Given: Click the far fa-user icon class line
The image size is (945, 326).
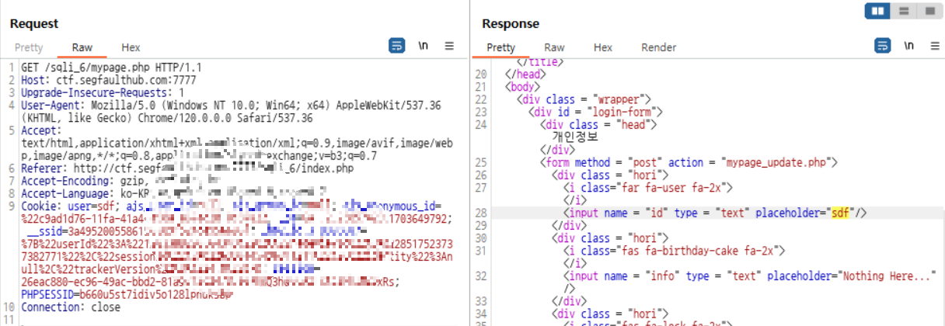Looking at the screenshot, I should click(x=647, y=187).
